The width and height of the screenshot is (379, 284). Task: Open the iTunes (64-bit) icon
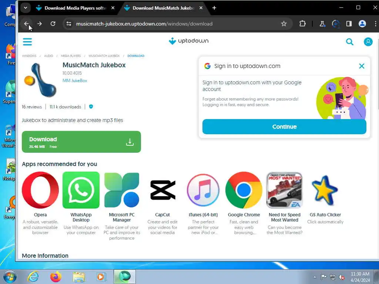pyautogui.click(x=203, y=190)
